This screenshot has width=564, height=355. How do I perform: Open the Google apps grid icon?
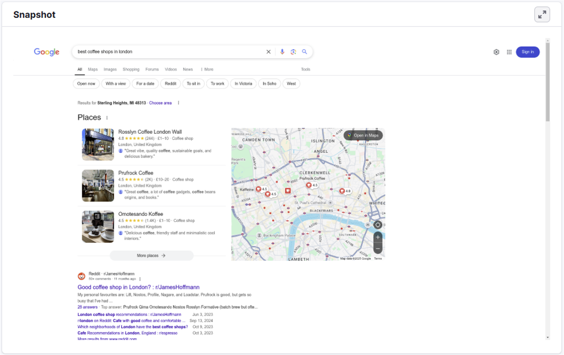tap(509, 52)
